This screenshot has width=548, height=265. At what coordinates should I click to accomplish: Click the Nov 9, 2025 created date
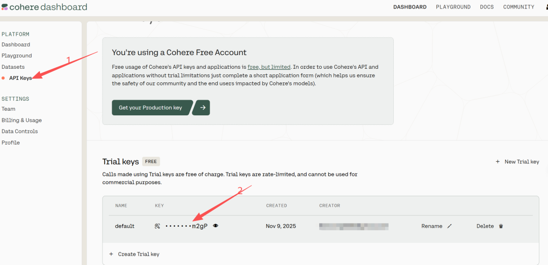281,226
